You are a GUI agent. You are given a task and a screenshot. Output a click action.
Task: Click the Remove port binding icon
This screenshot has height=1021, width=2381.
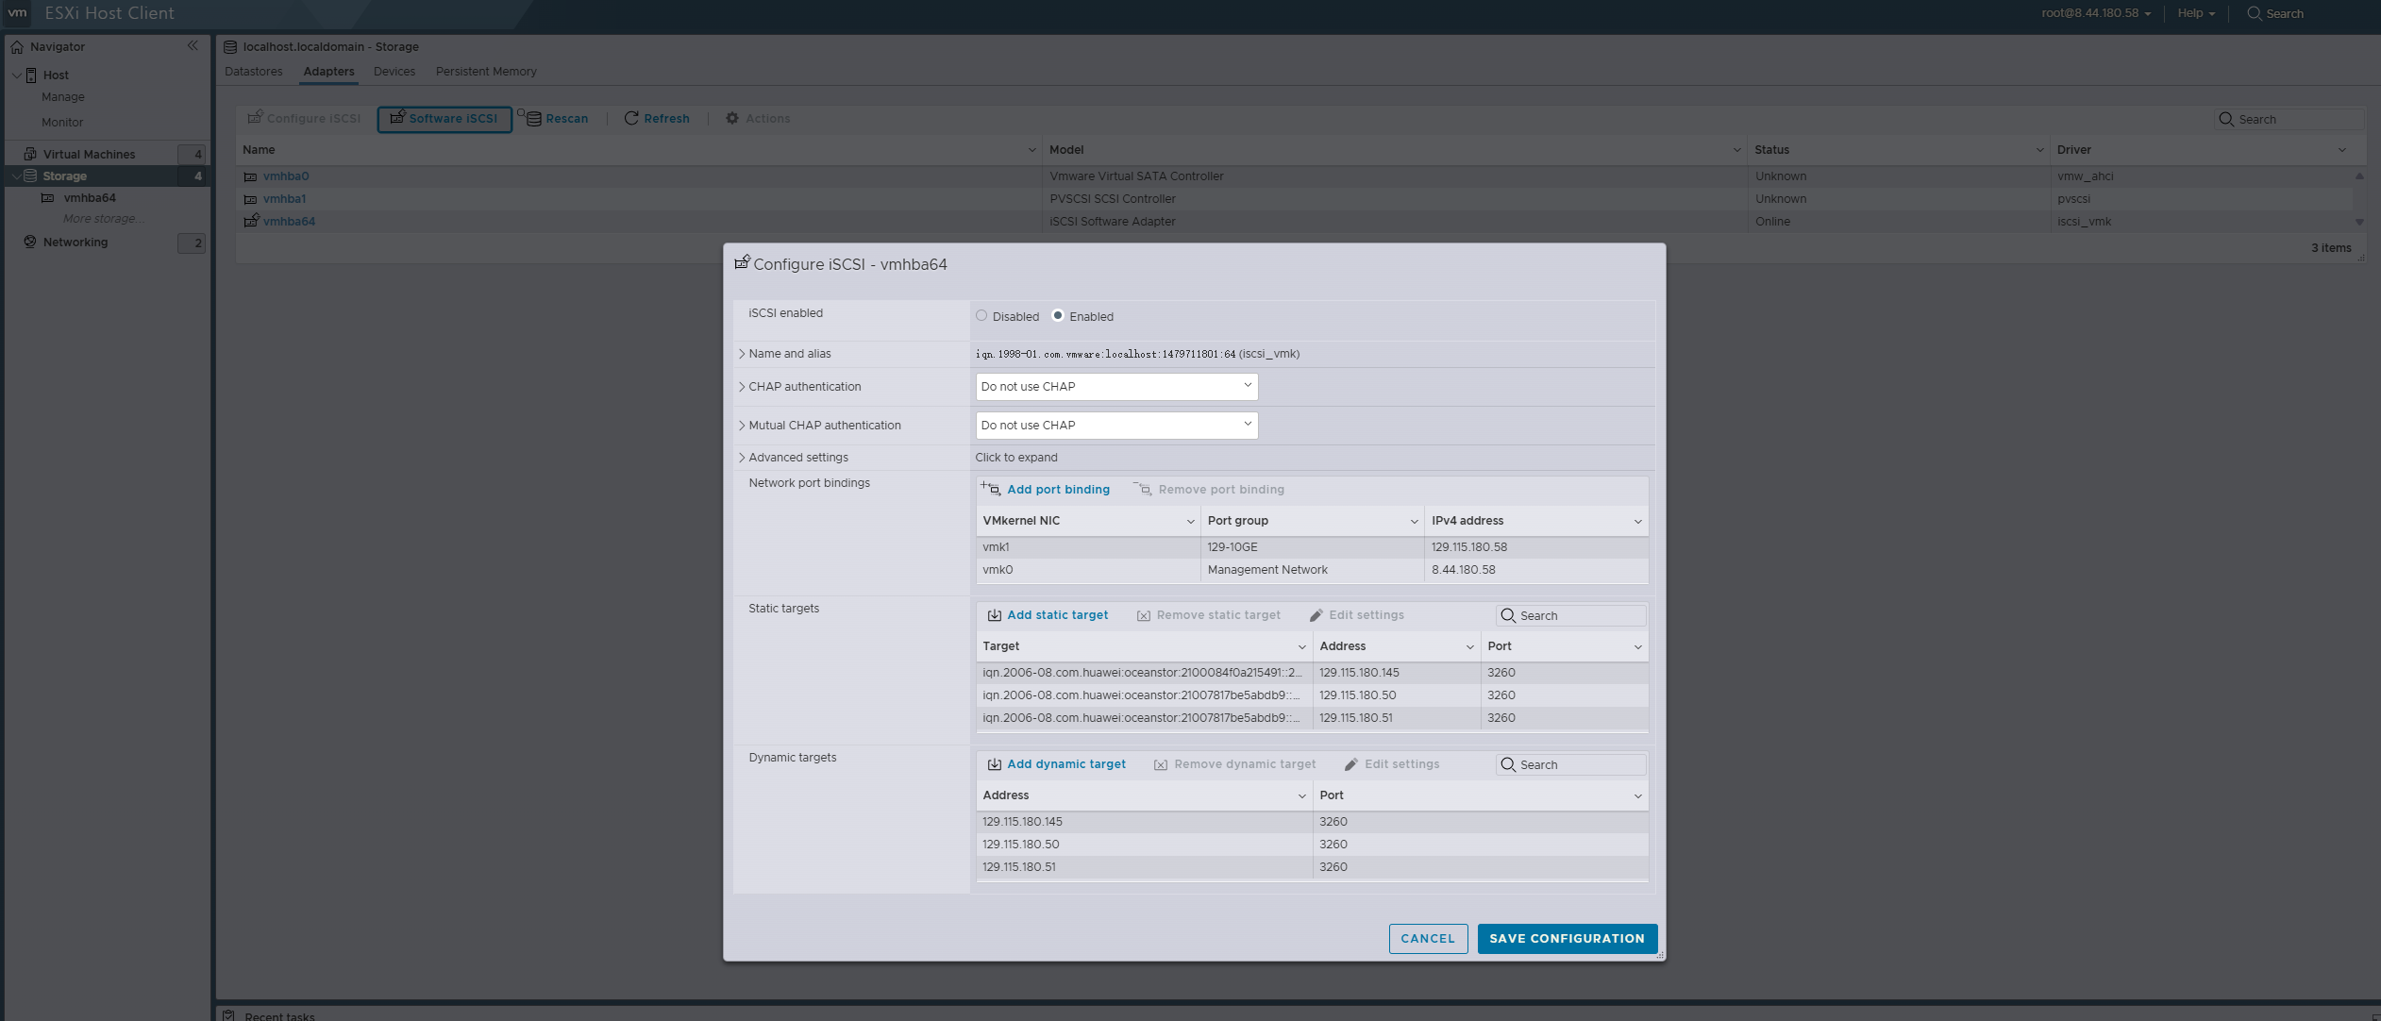click(x=1143, y=489)
